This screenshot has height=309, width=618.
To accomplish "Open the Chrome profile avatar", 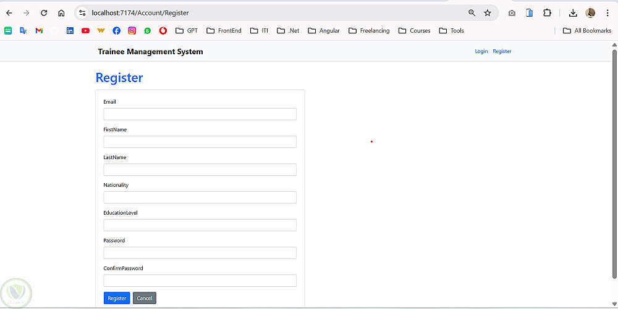I will click(590, 13).
